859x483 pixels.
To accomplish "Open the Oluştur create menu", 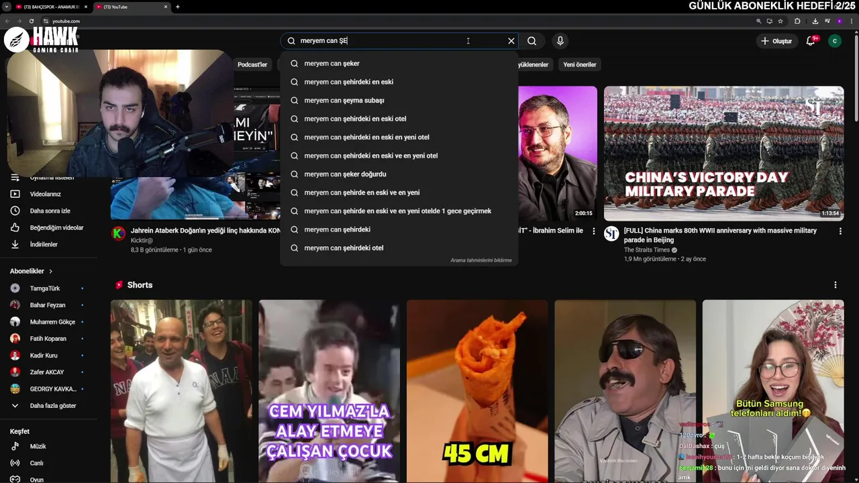I will [776, 41].
